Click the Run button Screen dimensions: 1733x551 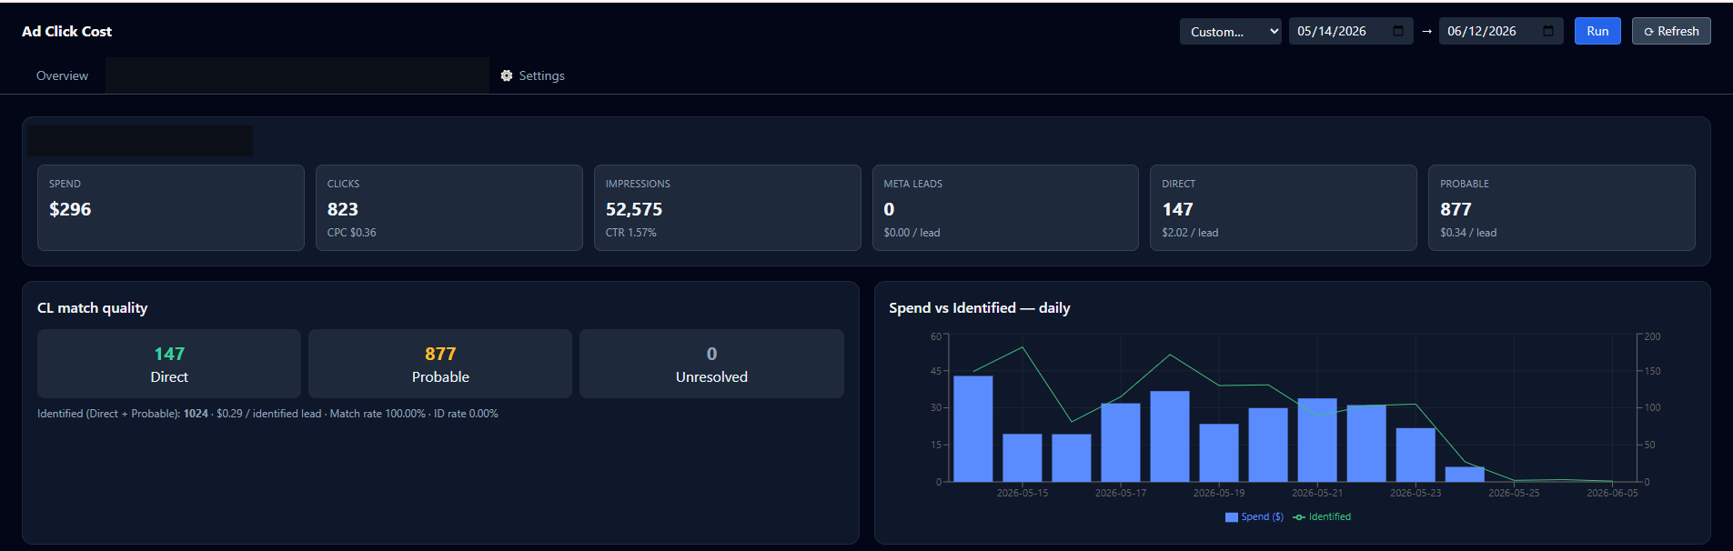point(1597,31)
